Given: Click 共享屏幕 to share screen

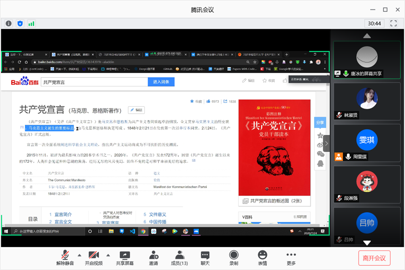Looking at the screenshot, I should (x=125, y=257).
